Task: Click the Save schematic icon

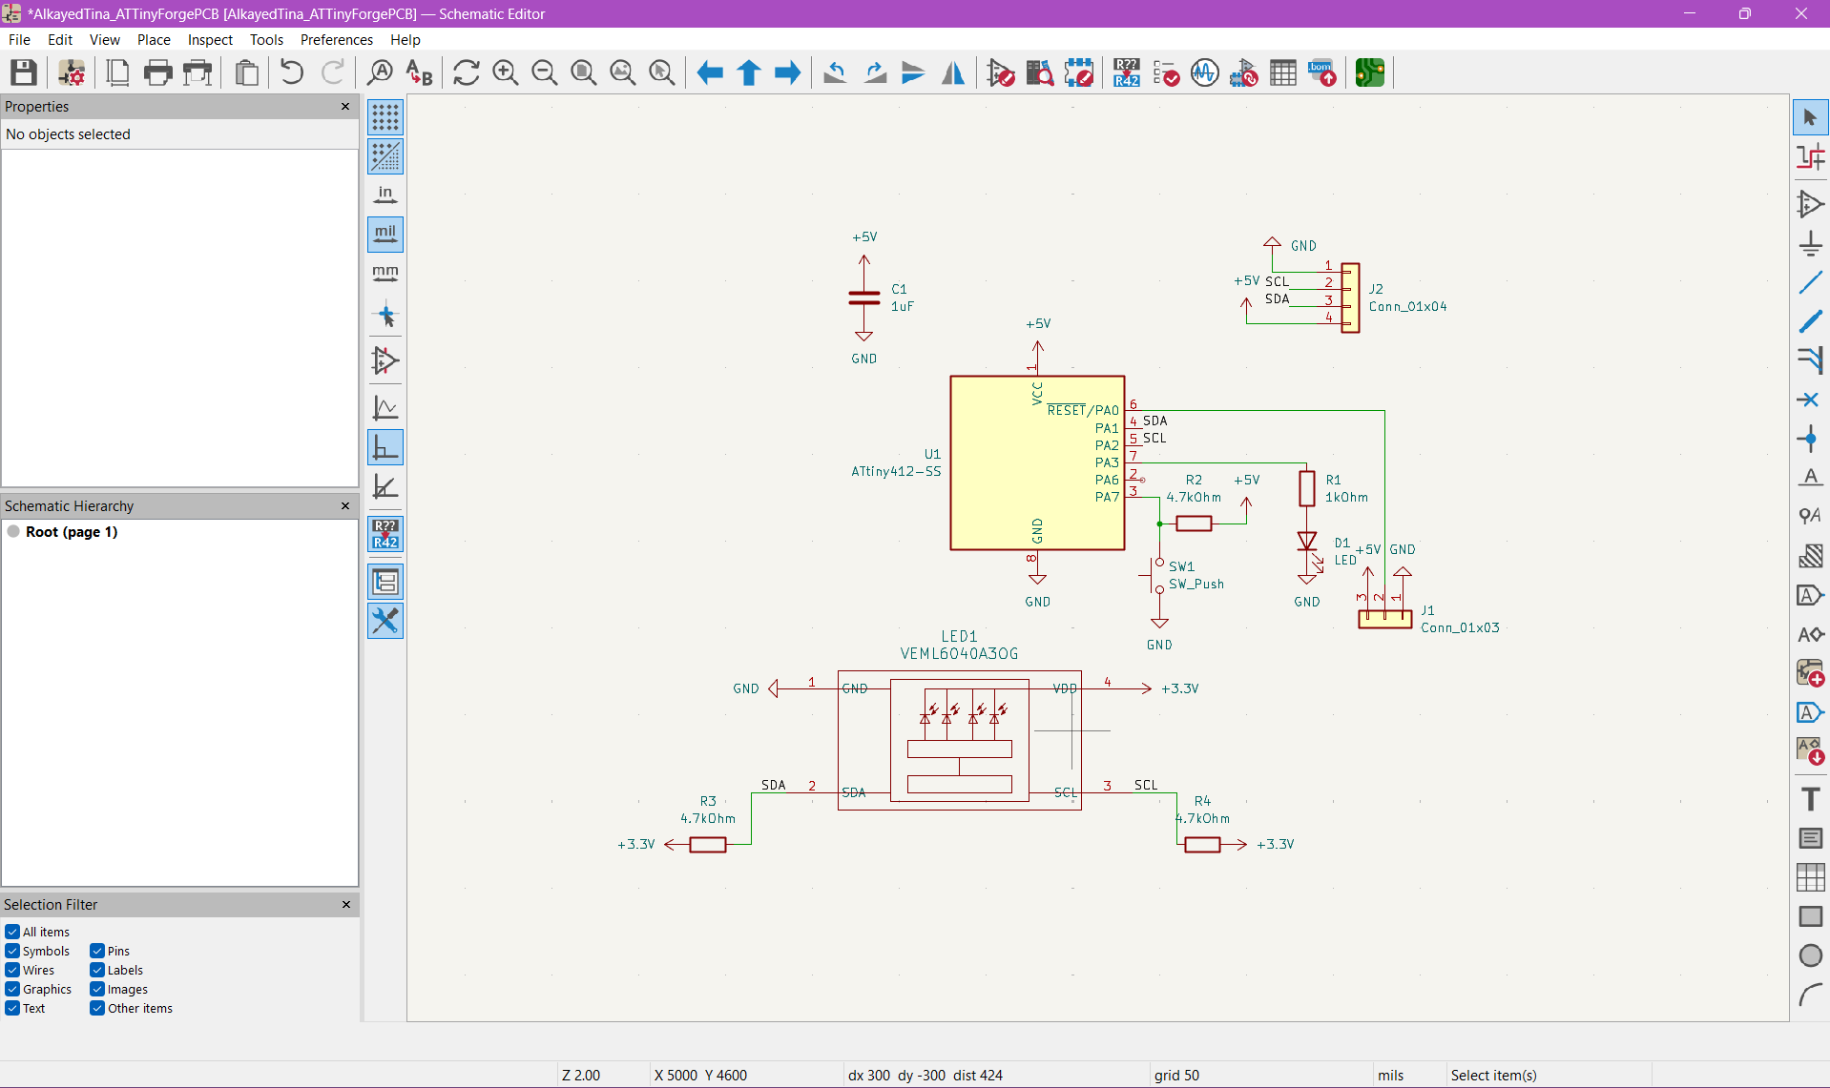Action: tap(24, 72)
